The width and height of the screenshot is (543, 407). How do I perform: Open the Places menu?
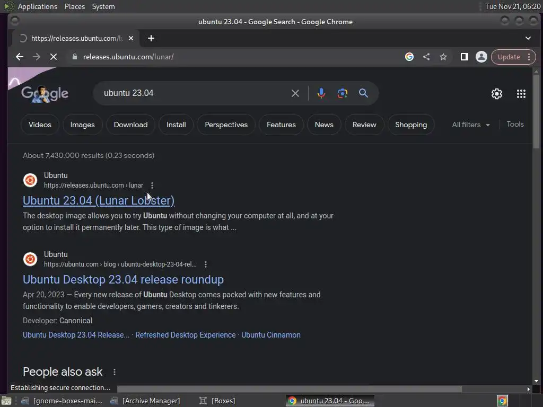pos(75,6)
